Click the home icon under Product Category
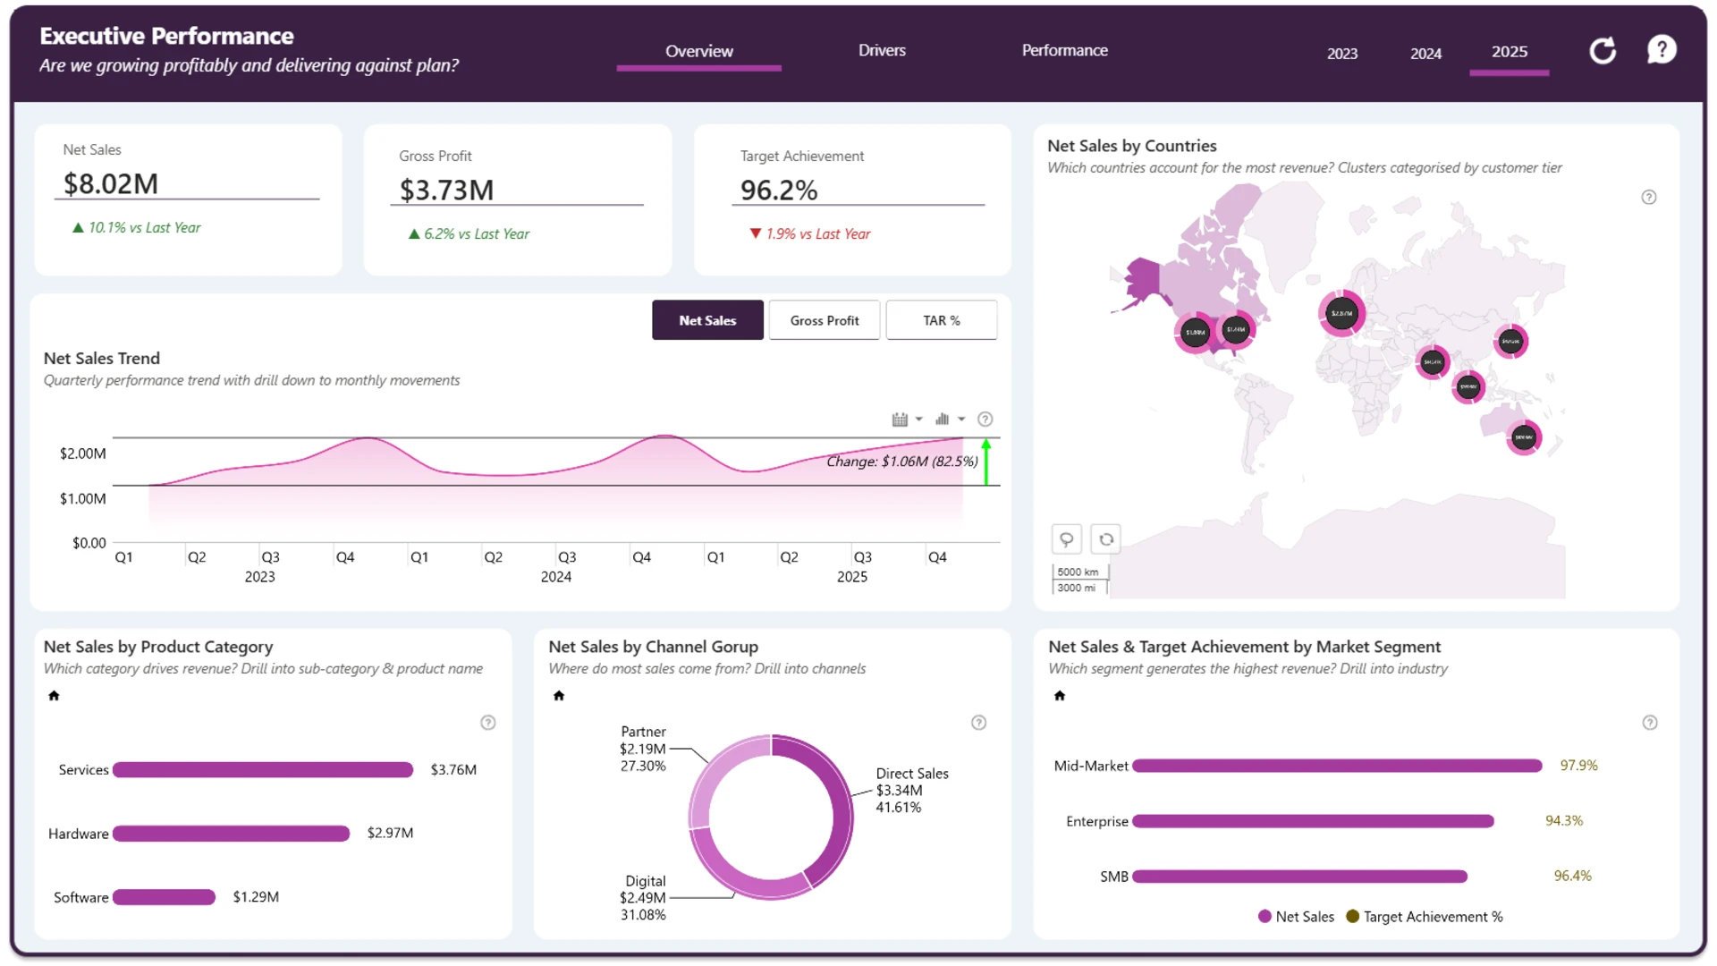The width and height of the screenshot is (1717, 966). point(54,696)
